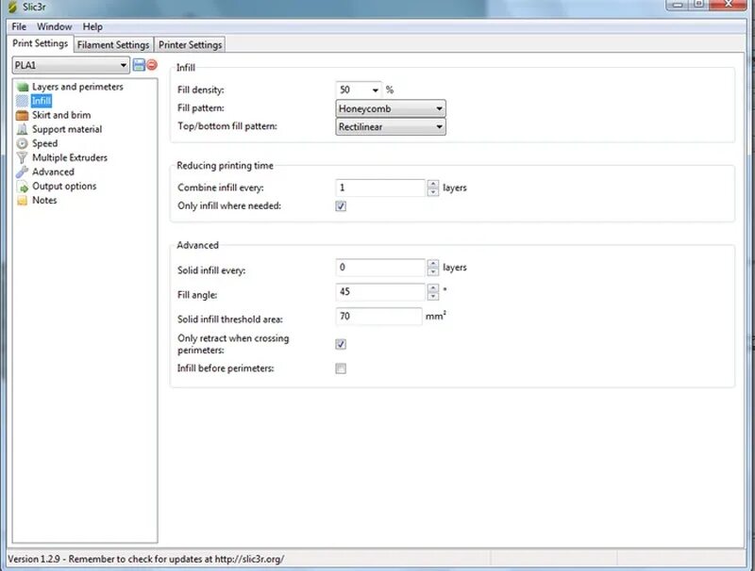
Task: Click the Infill hatched icon in sidebar
Action: point(22,101)
